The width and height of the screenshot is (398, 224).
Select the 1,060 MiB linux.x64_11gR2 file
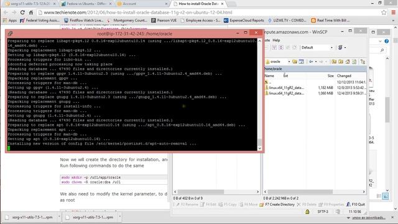(315, 93)
